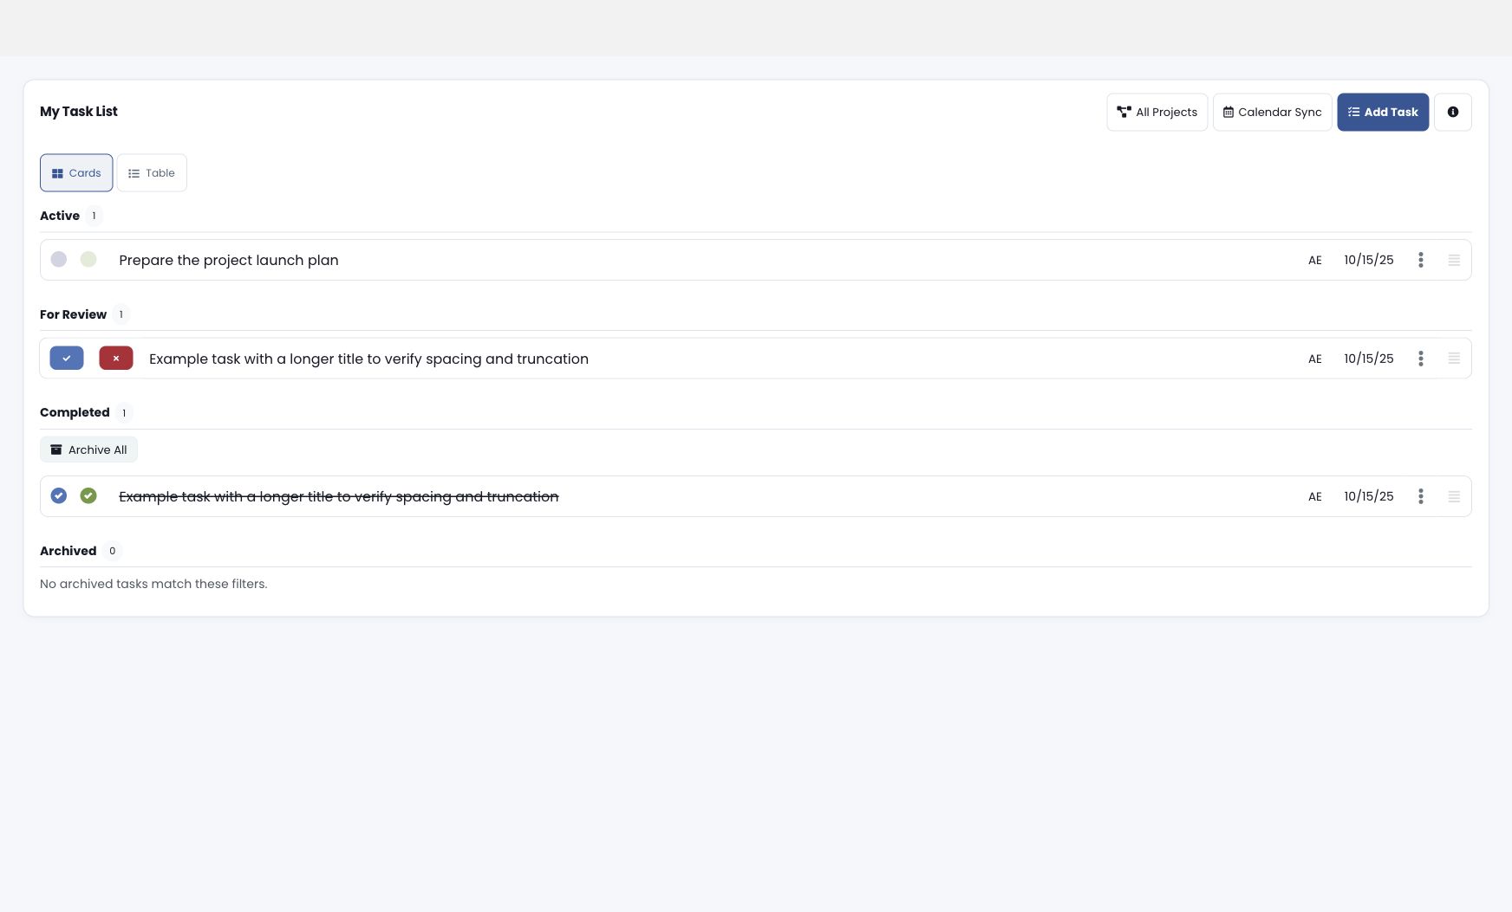
Task: Select 'Prepare the project launch plan' title
Action: [229, 260]
